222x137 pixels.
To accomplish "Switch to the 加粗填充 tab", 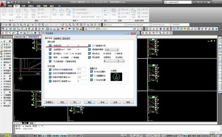I will click(57, 38).
